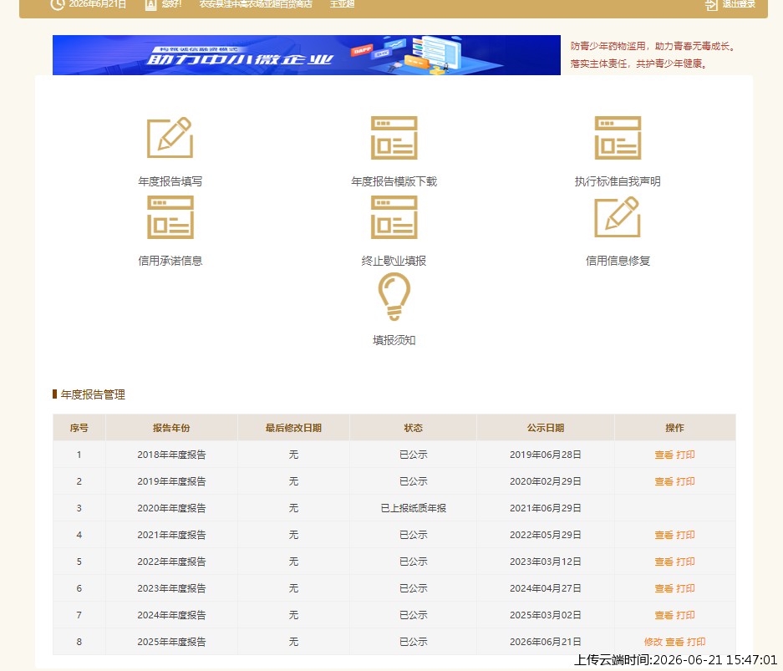Click the 状态 column header
This screenshot has height=671, width=783.
(413, 427)
